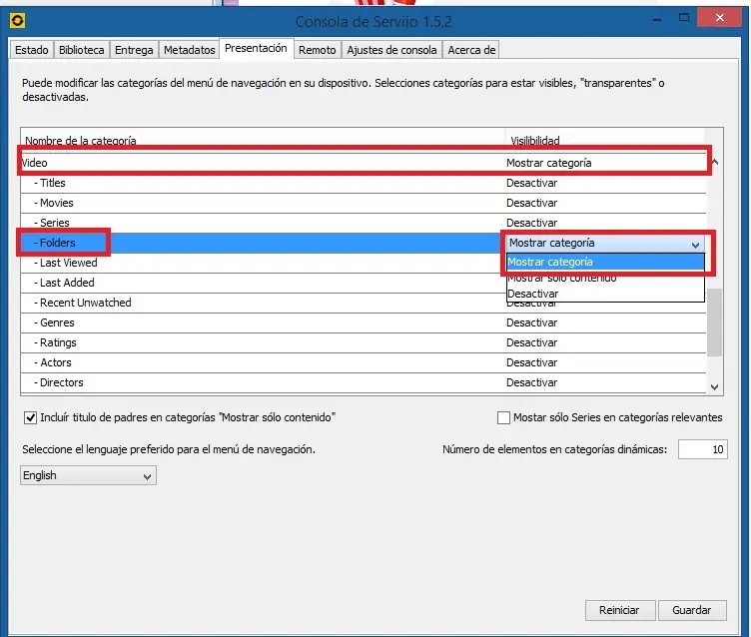Choose 'Desactivar' from the dropdown list
Image resolution: width=751 pixels, height=637 pixels.
click(532, 295)
